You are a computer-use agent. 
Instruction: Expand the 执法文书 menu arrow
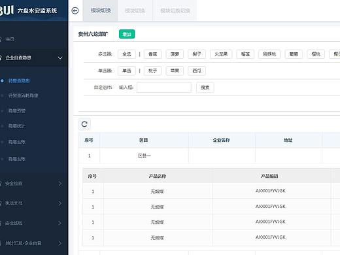(60, 203)
